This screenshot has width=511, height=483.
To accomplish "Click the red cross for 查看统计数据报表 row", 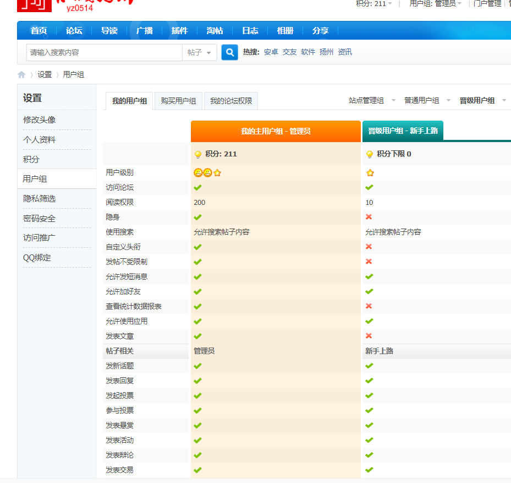I will click(369, 306).
